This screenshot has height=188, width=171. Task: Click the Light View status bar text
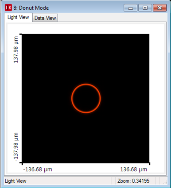pos(16,181)
